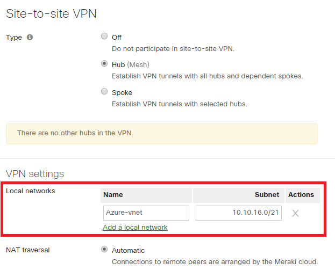Screen dimensions: 335x270
Task: Edit the Azure-vnet name field
Action: 146,213
